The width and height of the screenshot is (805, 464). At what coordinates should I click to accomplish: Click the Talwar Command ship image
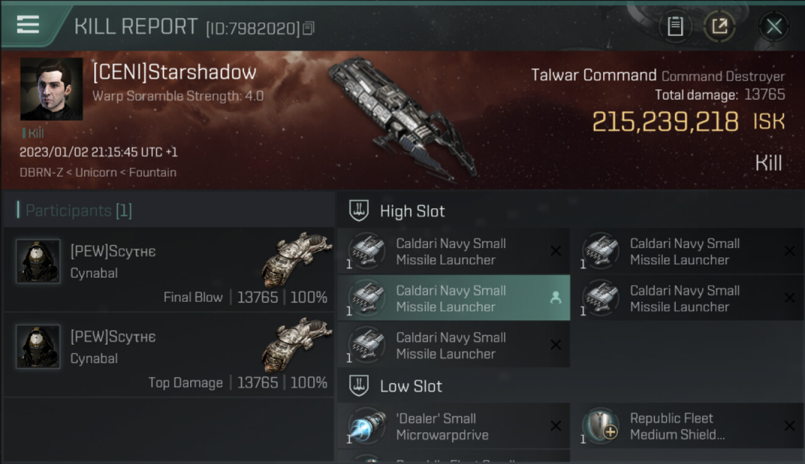402,118
